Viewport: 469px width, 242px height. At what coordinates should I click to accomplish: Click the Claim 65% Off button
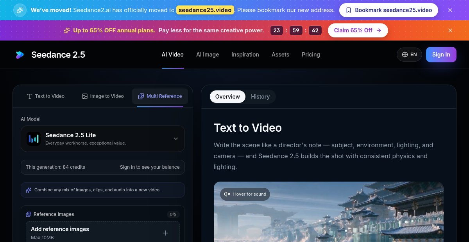(358, 30)
